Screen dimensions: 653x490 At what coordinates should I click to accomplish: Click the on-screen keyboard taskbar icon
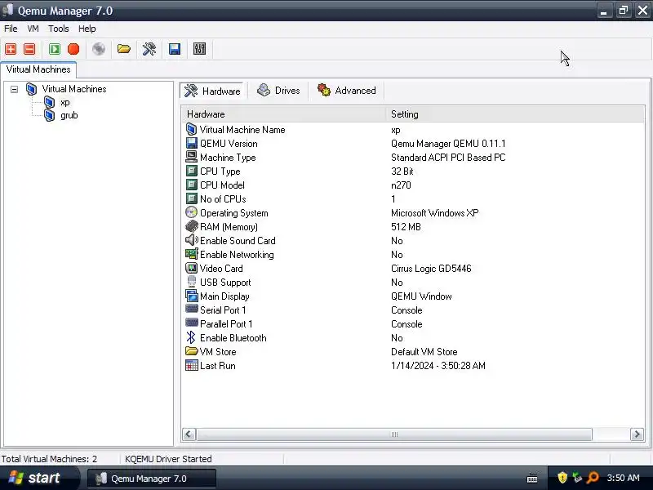pyautogui.click(x=532, y=478)
